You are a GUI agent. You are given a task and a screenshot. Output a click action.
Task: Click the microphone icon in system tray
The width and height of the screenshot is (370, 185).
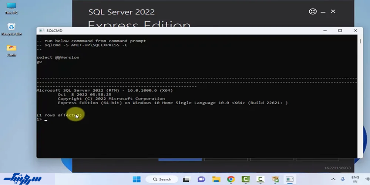click(343, 179)
